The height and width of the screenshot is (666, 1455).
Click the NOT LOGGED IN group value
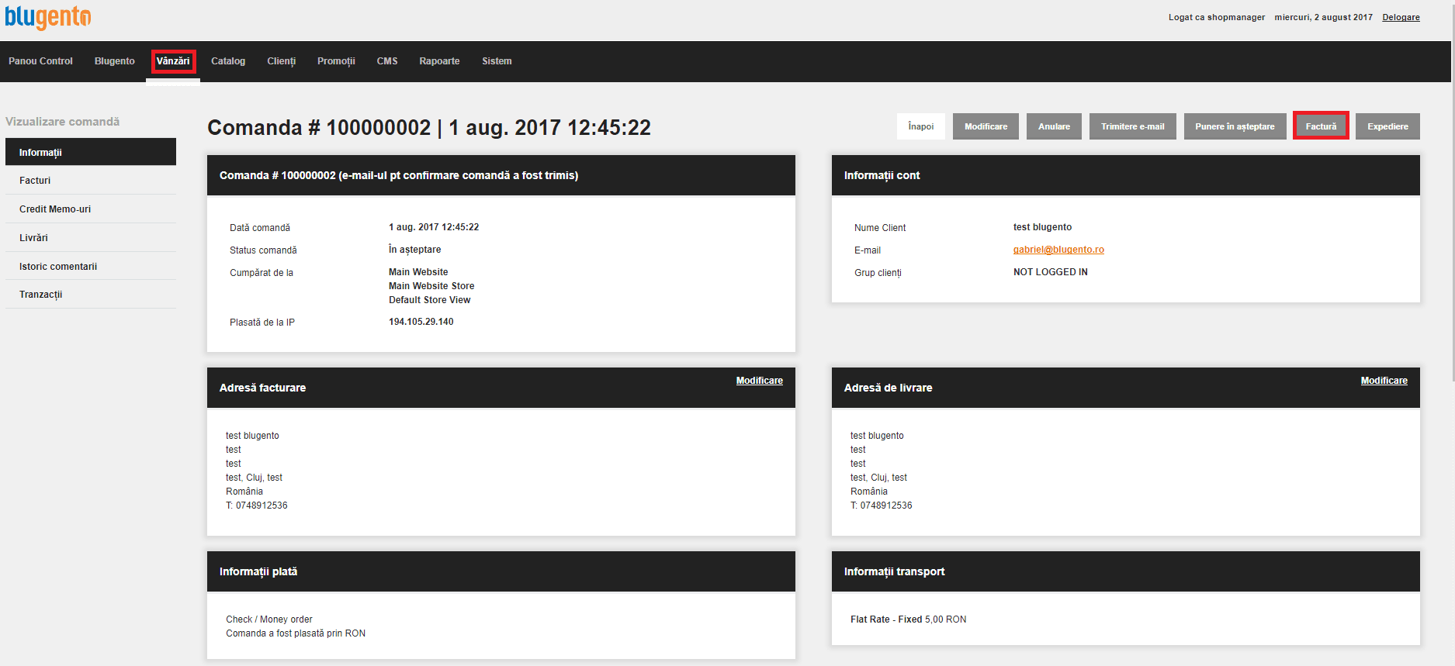pos(1050,272)
